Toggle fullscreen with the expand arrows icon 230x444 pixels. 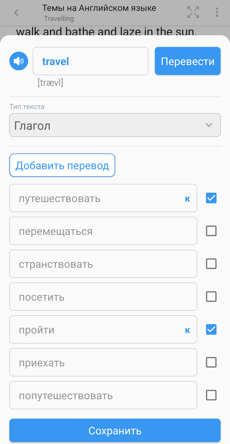tap(193, 12)
